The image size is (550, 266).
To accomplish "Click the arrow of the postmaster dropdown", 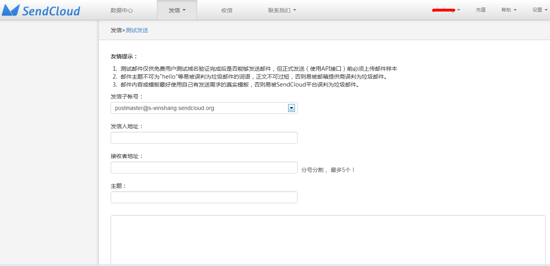I will pos(291,108).
